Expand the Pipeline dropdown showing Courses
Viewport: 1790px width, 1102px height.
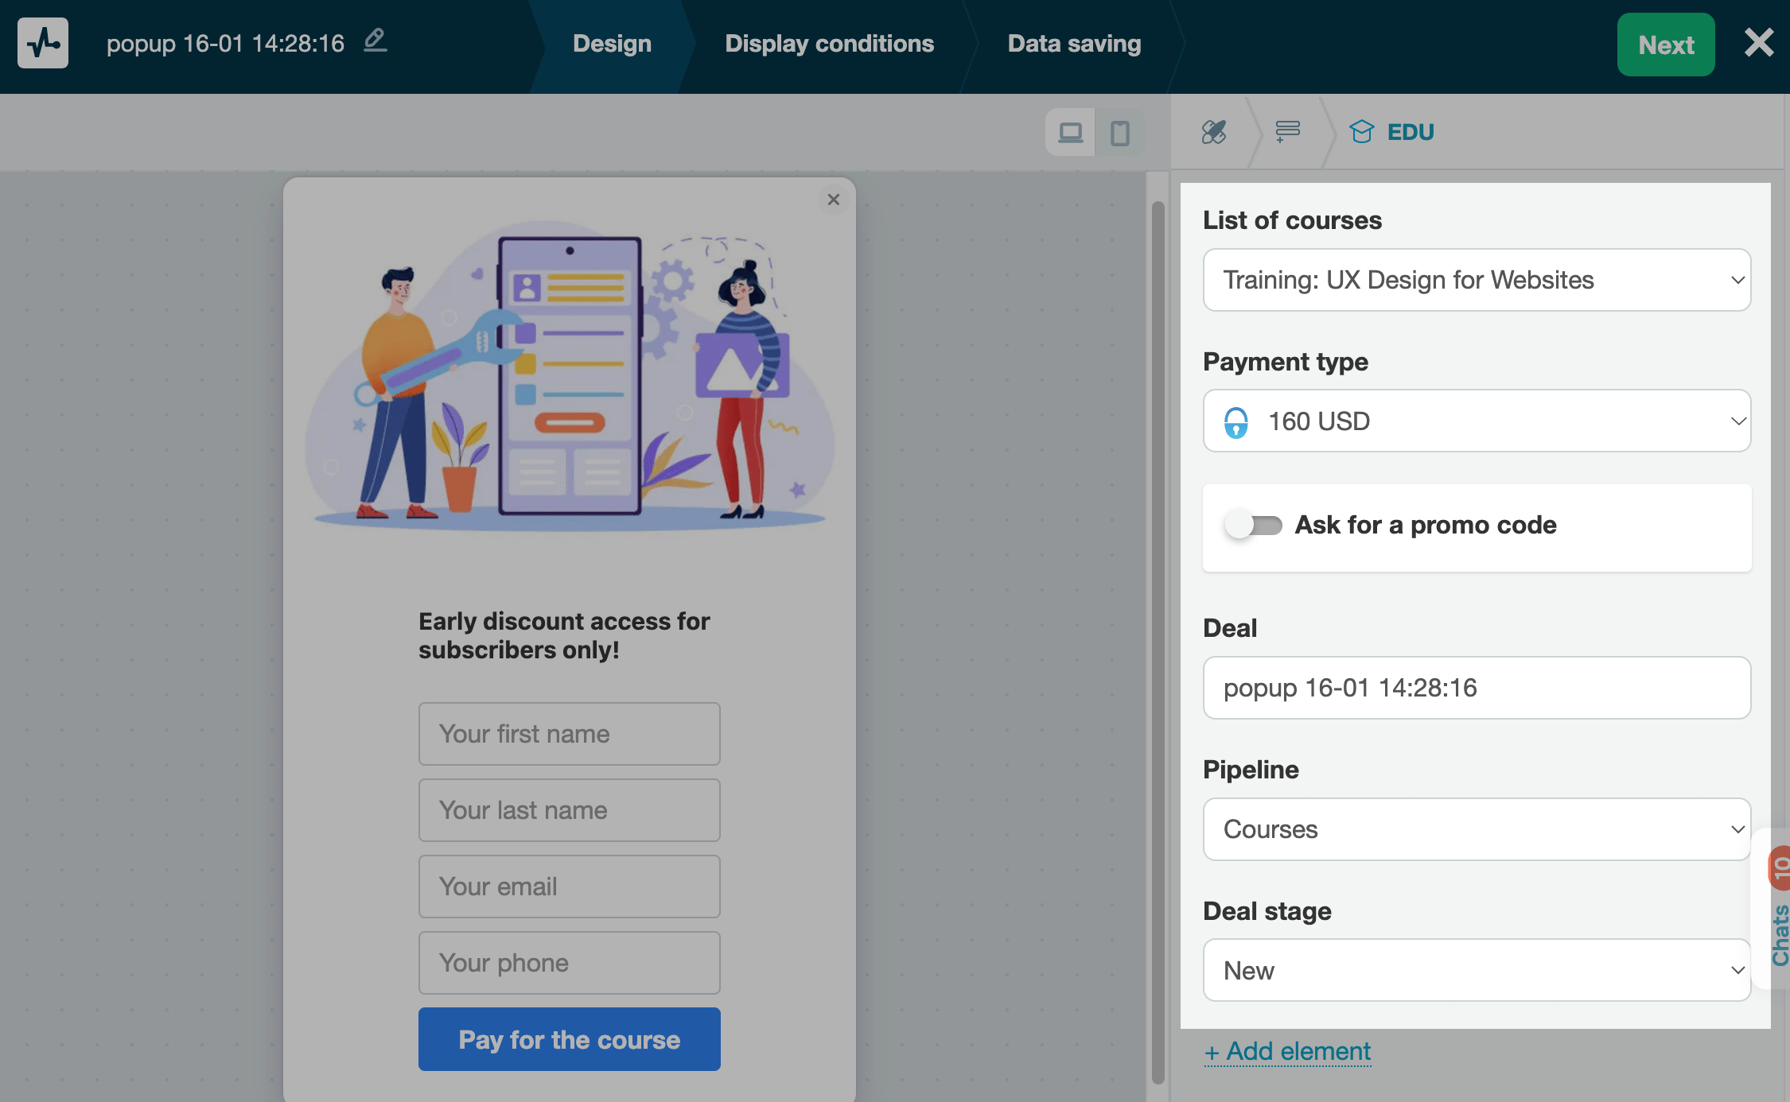pyautogui.click(x=1476, y=828)
